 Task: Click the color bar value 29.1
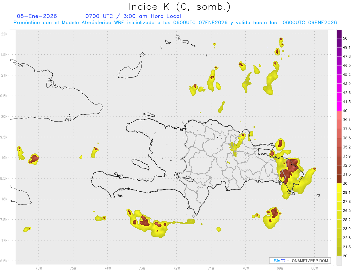(x=347, y=192)
